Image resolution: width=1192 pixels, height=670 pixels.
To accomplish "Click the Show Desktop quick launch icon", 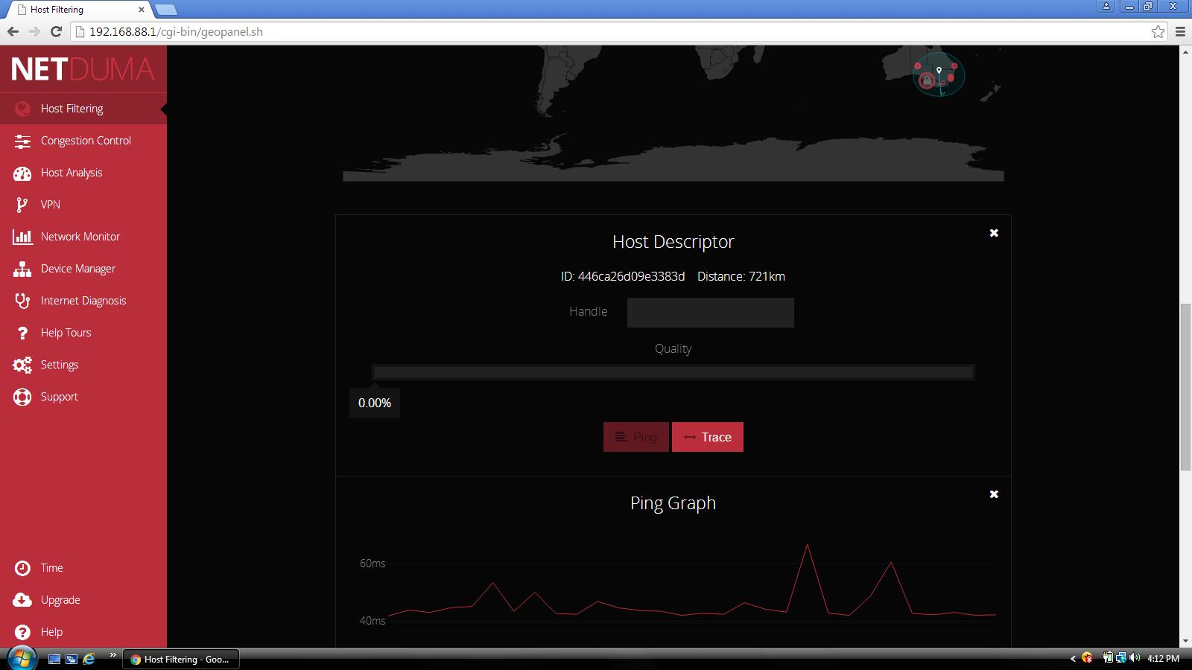I will pyautogui.click(x=54, y=659).
